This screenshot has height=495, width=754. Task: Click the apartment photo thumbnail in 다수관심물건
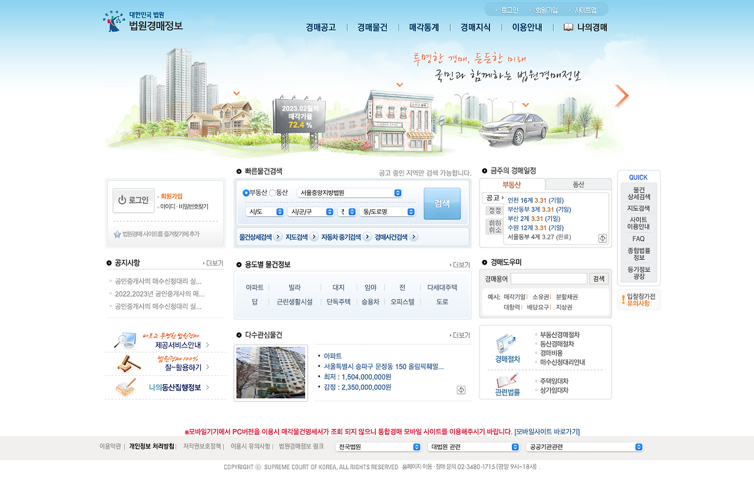pyautogui.click(x=270, y=372)
